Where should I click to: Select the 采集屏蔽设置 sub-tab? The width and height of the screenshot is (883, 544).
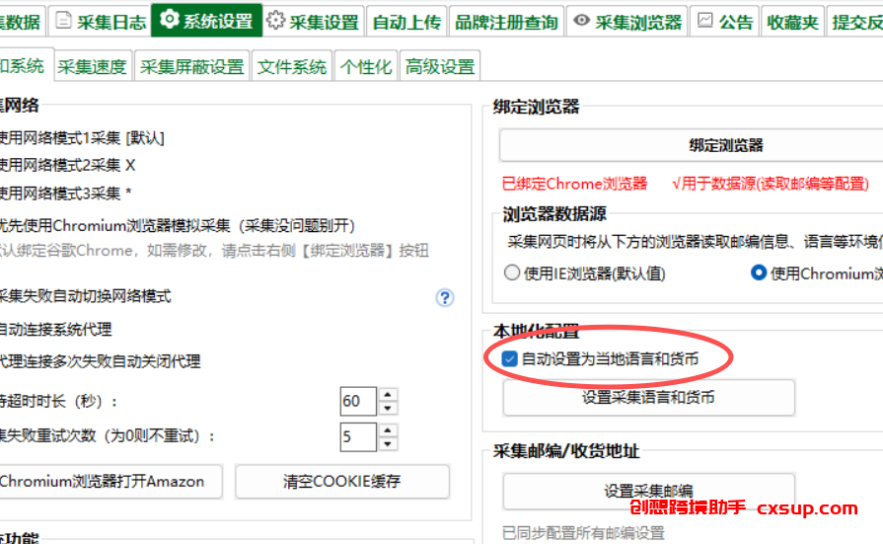click(191, 67)
